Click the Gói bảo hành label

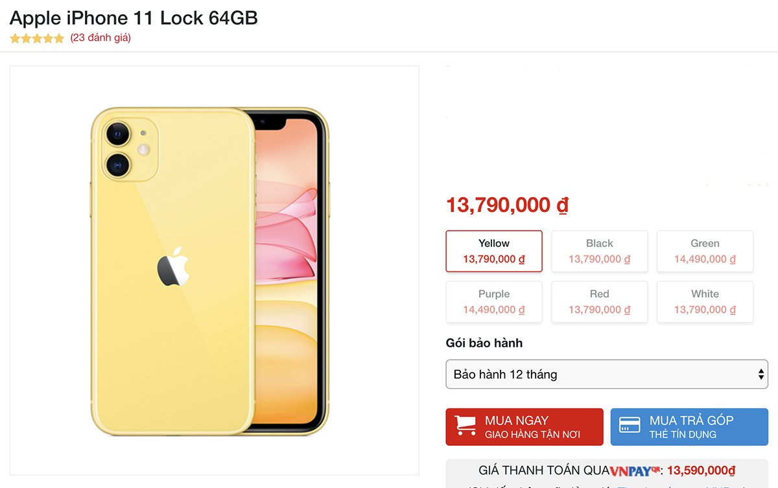point(484,343)
